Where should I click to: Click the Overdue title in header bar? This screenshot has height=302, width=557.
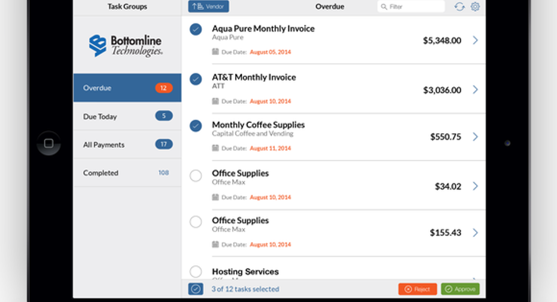pyautogui.click(x=330, y=7)
